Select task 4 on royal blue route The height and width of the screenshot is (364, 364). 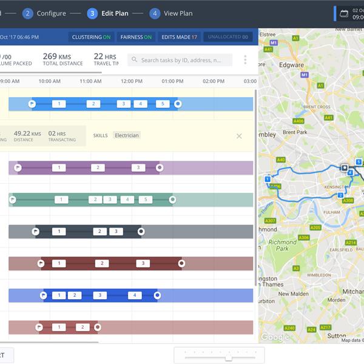click(x=135, y=295)
